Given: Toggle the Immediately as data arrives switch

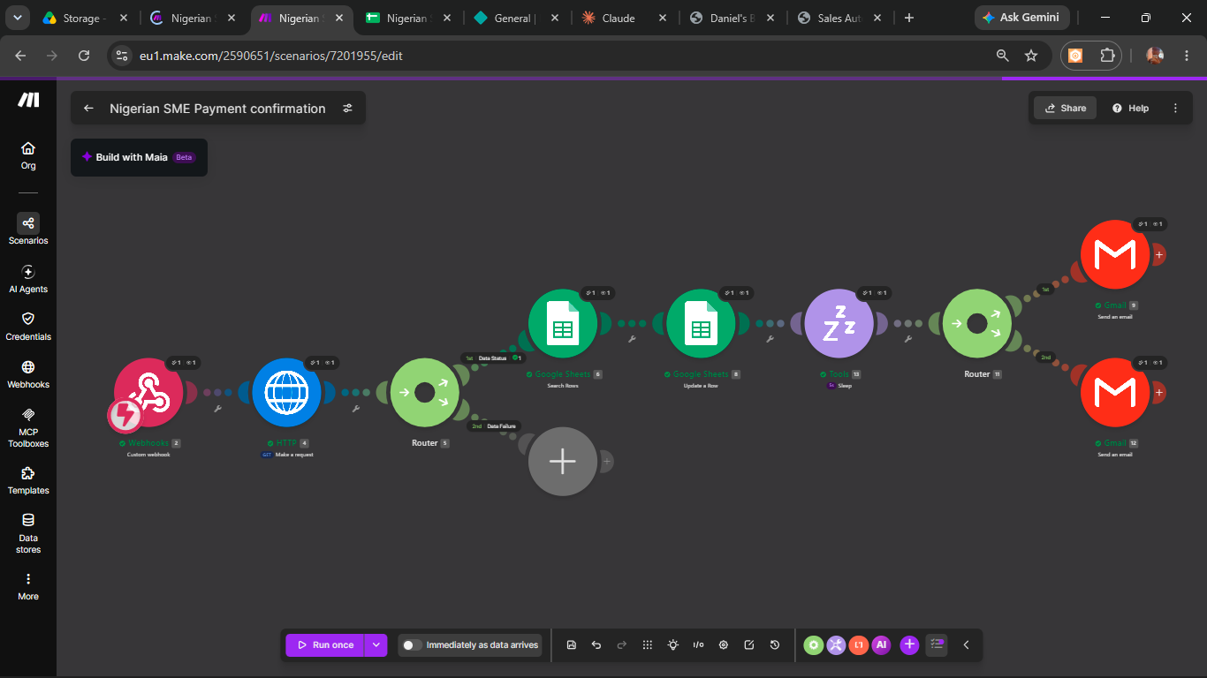Looking at the screenshot, I should coord(411,645).
